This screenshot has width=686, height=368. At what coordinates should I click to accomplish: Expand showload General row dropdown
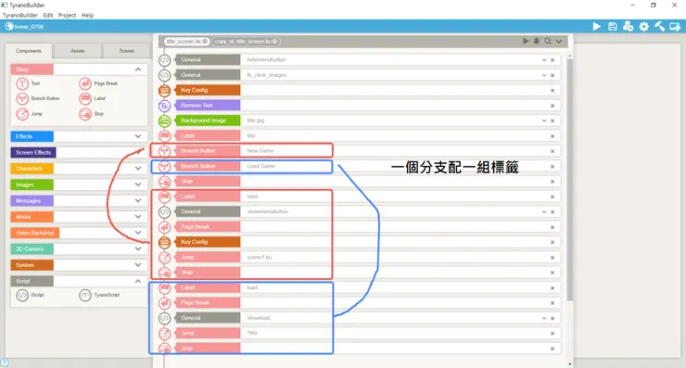click(x=544, y=319)
